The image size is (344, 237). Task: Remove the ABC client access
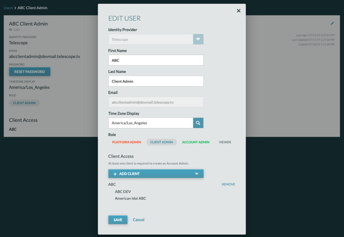click(228, 184)
